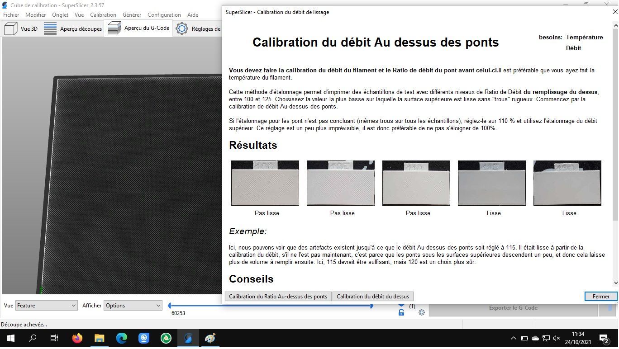Open the Configuration menu

[164, 14]
